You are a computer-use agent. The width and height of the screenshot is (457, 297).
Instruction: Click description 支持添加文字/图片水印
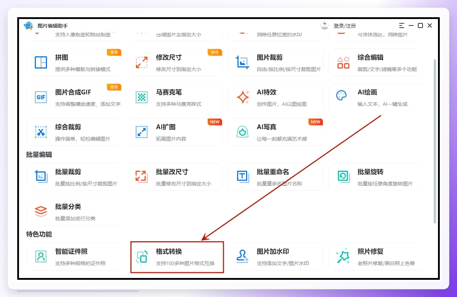pyautogui.click(x=283, y=263)
